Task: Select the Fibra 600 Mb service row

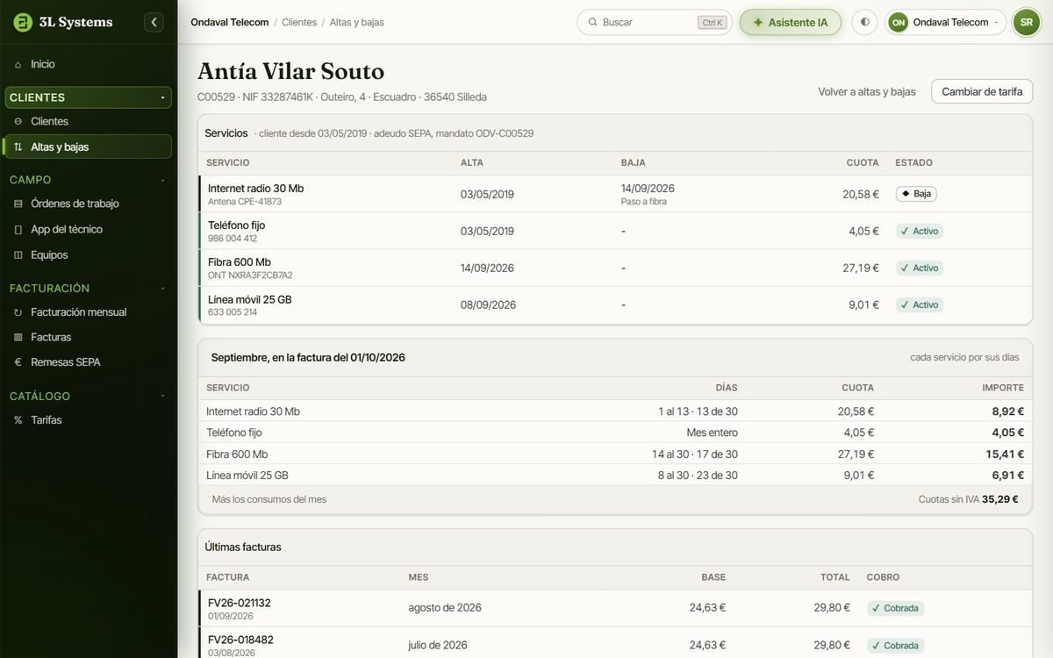Action: coord(615,268)
